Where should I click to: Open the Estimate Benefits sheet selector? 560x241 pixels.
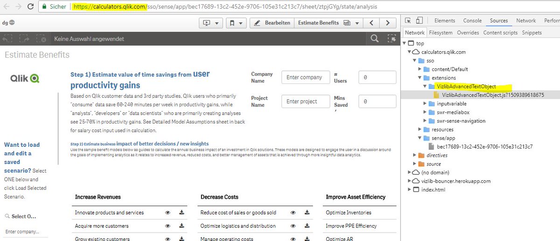[x=329, y=23]
